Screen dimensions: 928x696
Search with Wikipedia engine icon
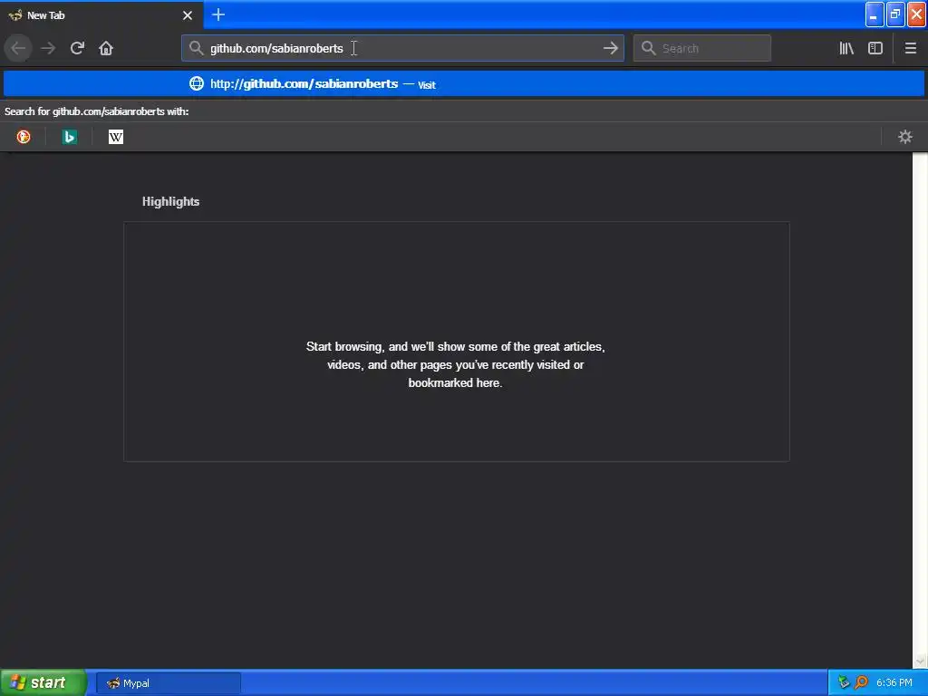click(116, 137)
